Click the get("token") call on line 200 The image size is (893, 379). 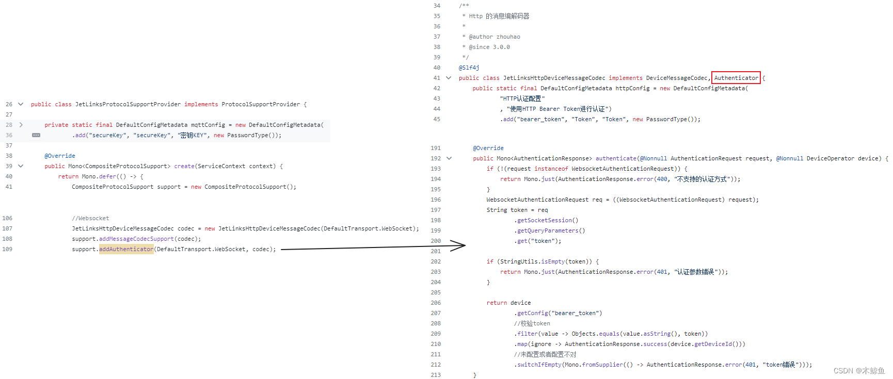click(537, 241)
